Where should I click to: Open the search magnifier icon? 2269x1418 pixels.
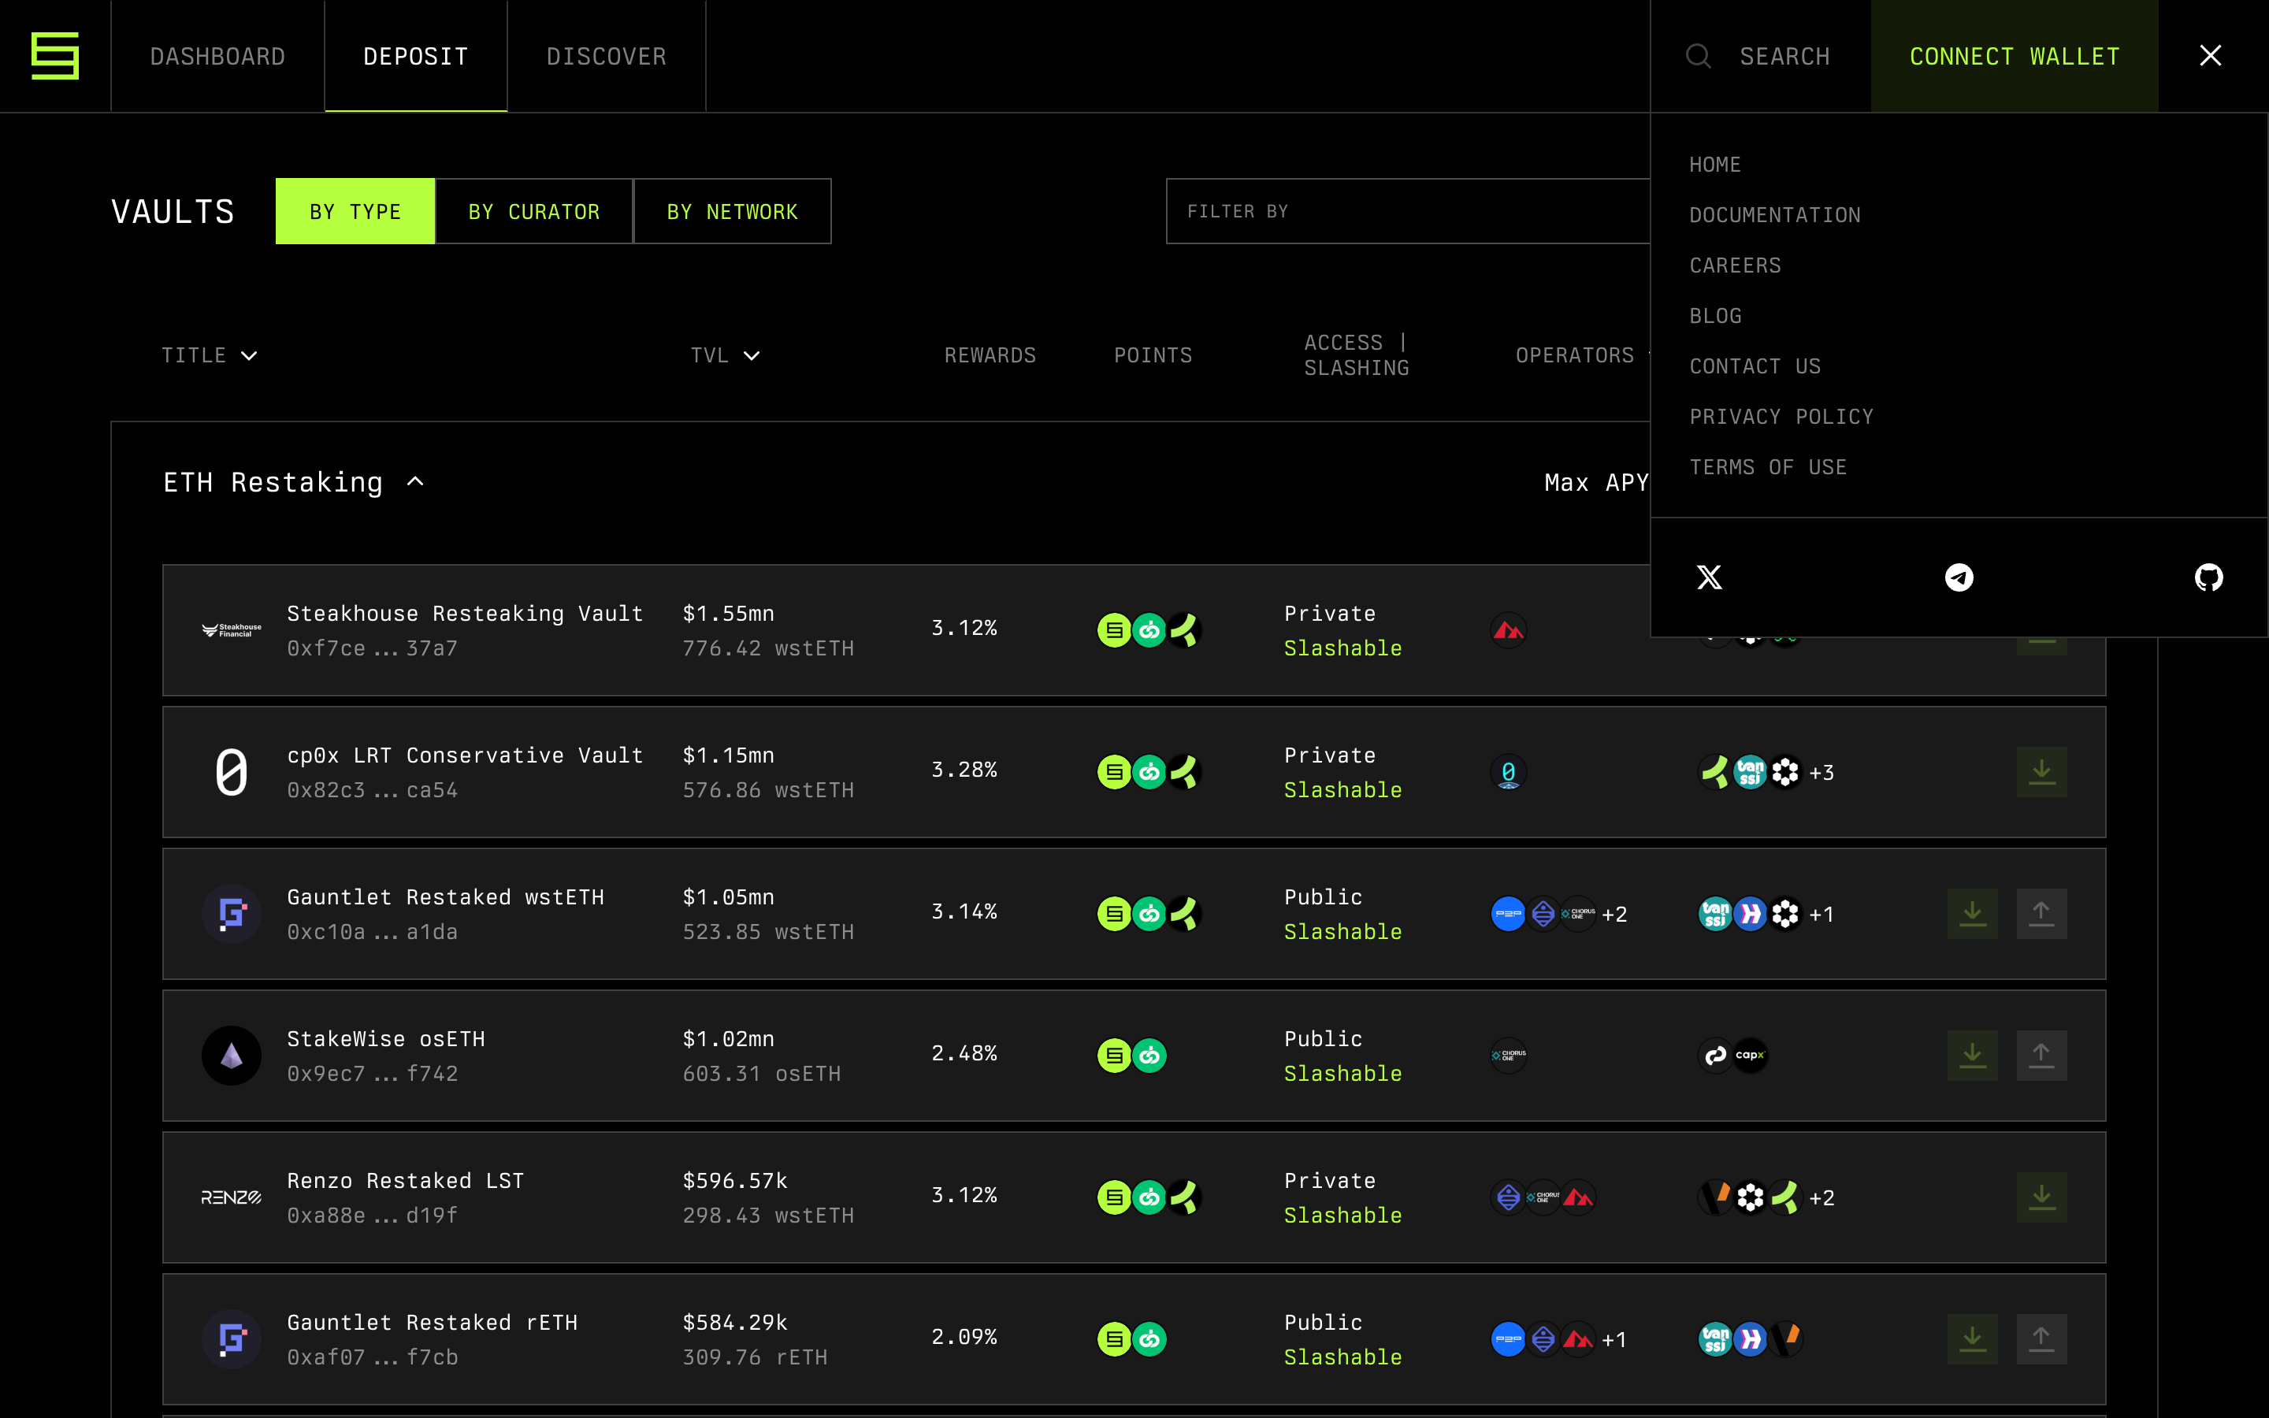(1698, 56)
